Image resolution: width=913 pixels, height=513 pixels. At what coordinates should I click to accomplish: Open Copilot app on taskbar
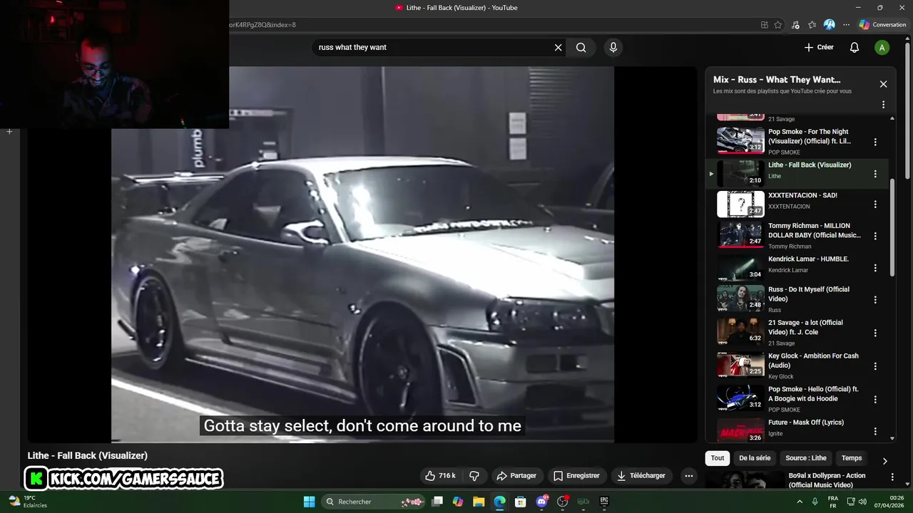(458, 502)
